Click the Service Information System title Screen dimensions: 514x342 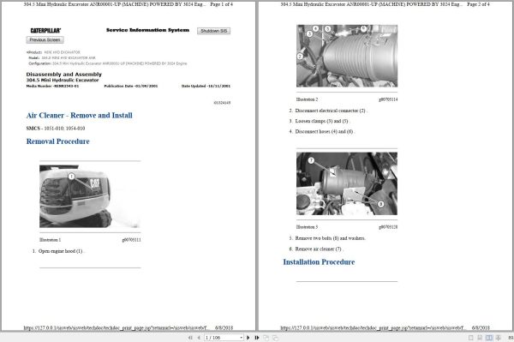click(x=147, y=30)
